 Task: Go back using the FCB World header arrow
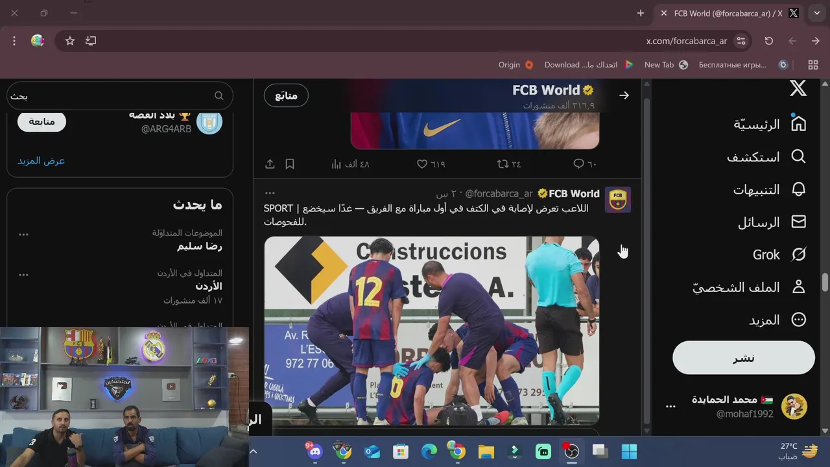(x=624, y=96)
